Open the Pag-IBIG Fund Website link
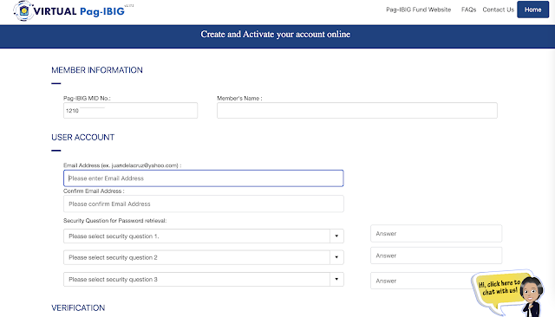The height and width of the screenshot is (317, 555). click(x=418, y=10)
